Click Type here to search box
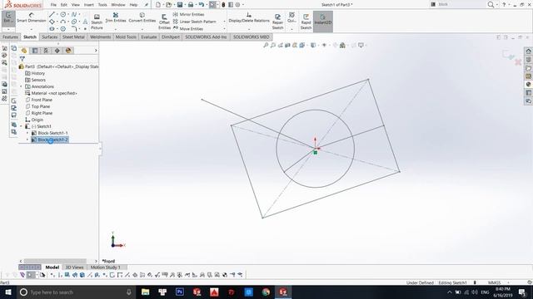 (76, 292)
